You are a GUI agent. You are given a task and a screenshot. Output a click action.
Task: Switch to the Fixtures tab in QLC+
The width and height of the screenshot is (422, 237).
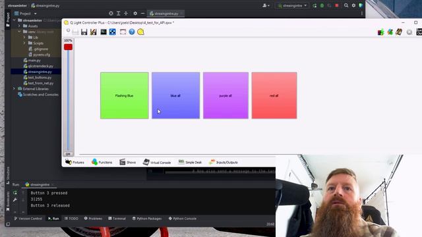pyautogui.click(x=75, y=163)
